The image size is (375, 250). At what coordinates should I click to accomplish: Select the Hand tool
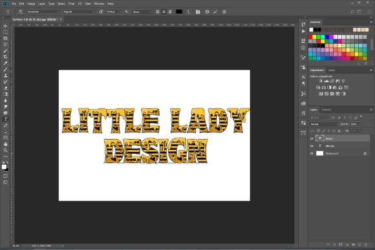5,144
